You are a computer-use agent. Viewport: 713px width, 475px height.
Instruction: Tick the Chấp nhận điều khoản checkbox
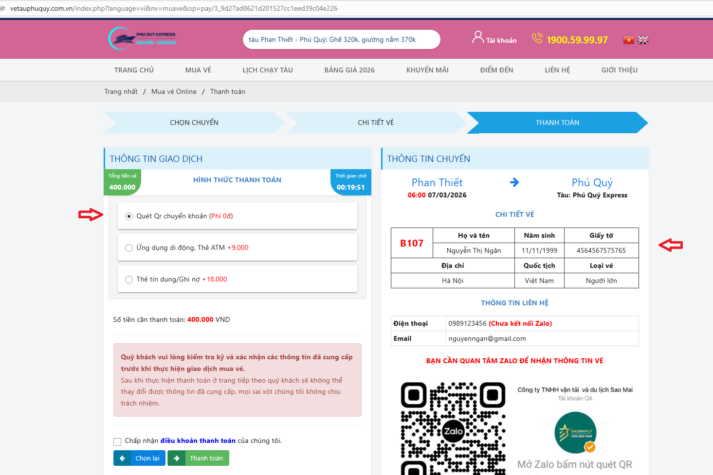[x=117, y=441]
